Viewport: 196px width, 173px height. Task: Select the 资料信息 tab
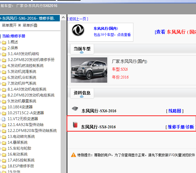[x=82, y=93]
